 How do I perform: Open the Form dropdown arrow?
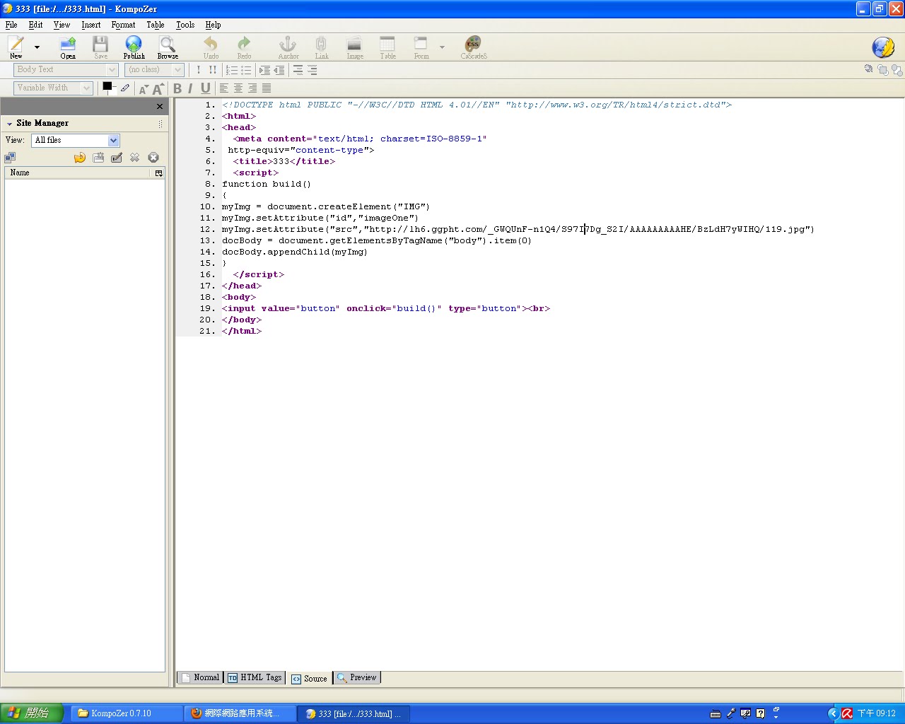click(442, 47)
